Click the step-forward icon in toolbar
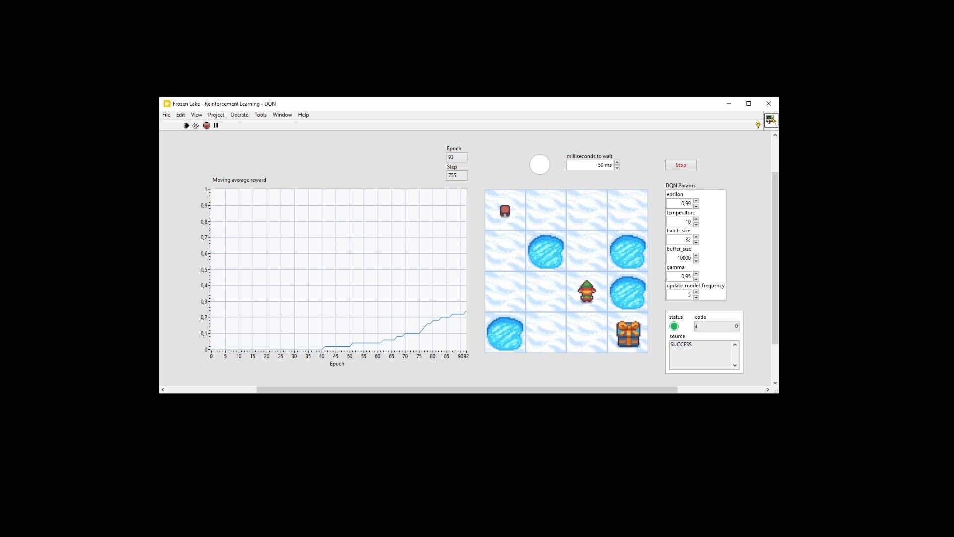This screenshot has width=954, height=537. pyautogui.click(x=185, y=125)
